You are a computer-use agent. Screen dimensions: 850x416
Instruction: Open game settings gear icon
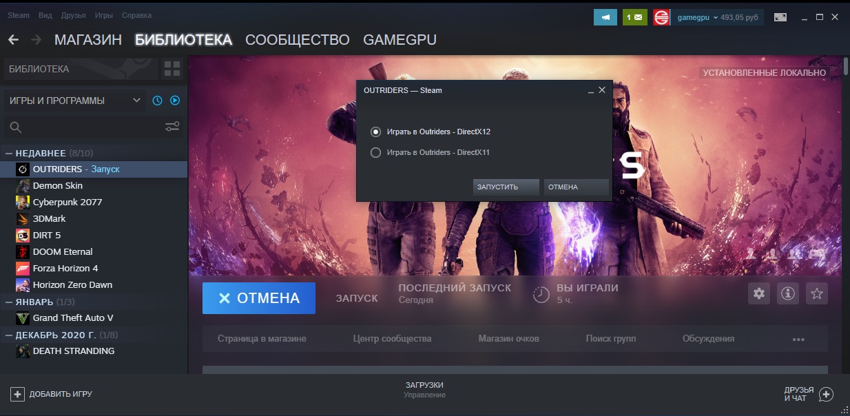coord(759,293)
